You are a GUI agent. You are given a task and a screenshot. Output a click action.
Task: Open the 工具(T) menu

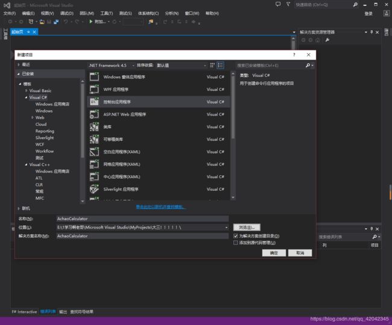pyautogui.click(x=107, y=13)
